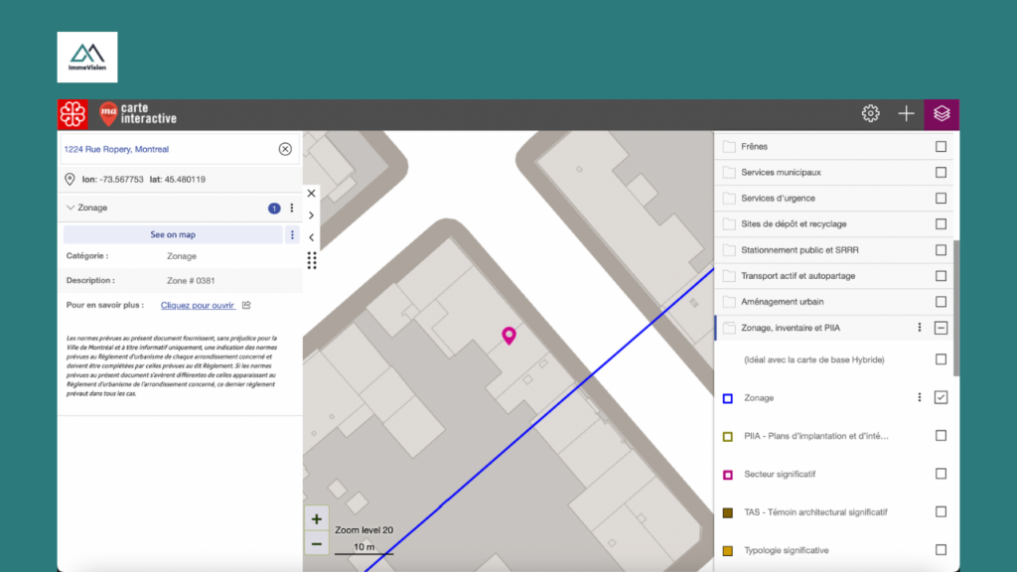Open the See on map dropdown menu
Viewport: 1017px width, 572px height.
pos(292,235)
